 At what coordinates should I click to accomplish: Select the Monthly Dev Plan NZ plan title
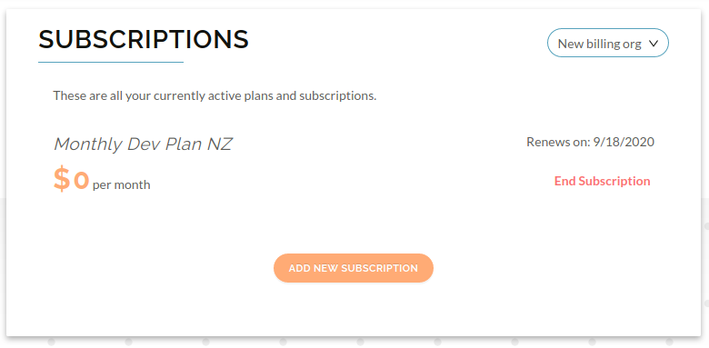click(143, 144)
